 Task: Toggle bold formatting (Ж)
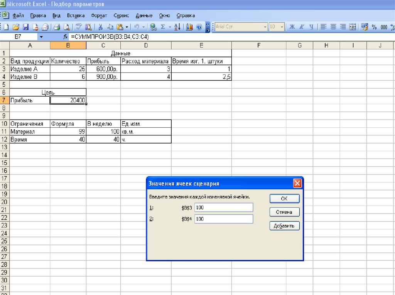pos(292,27)
